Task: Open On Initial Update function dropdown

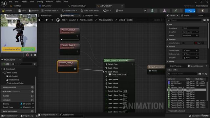Action: point(191,50)
